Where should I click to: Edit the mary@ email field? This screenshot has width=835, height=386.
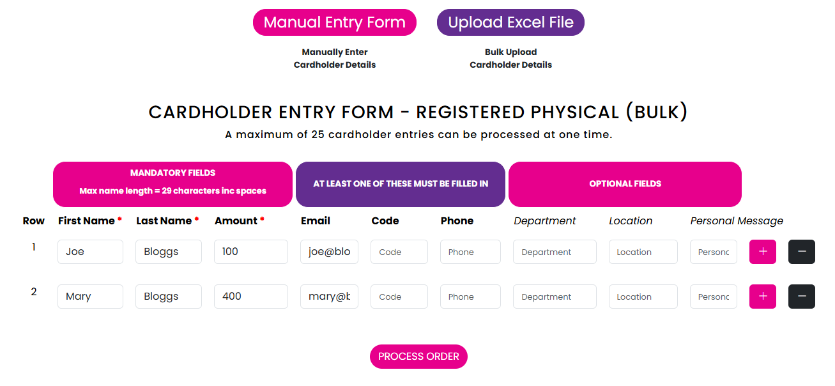tap(330, 297)
